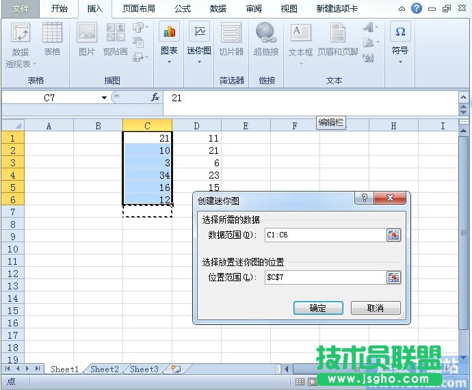
Task: Expand the 符号 dropdown arrow
Action: point(400,62)
